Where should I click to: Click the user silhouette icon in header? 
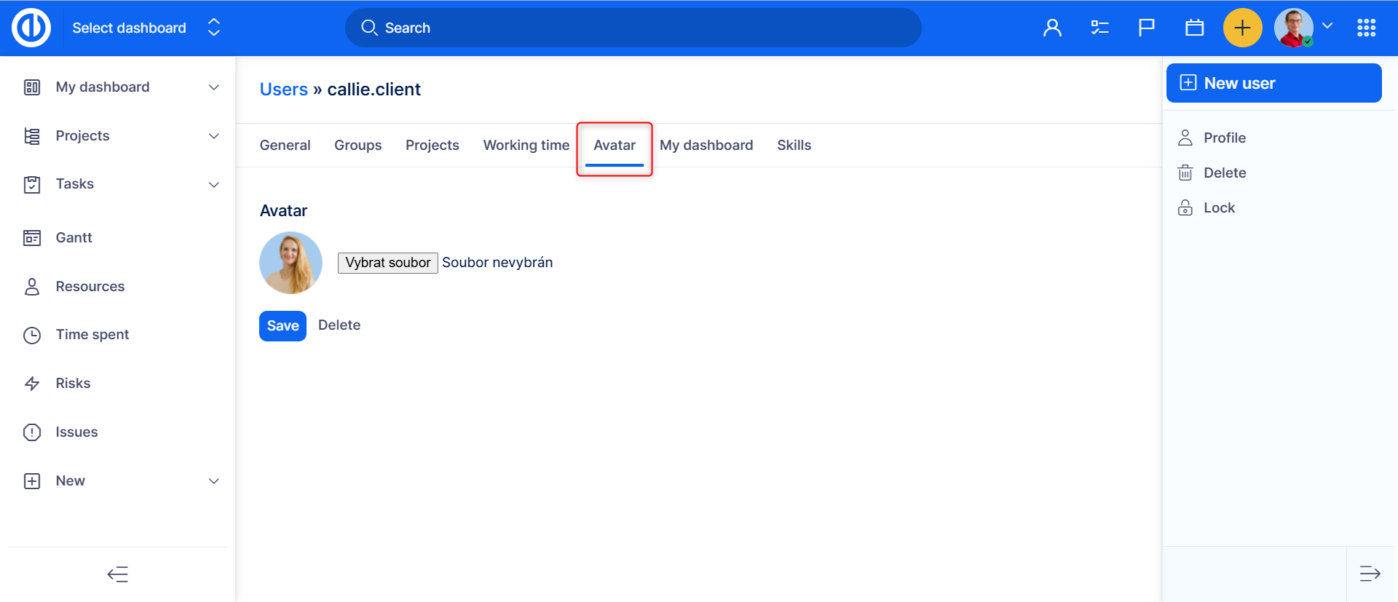pyautogui.click(x=1052, y=28)
